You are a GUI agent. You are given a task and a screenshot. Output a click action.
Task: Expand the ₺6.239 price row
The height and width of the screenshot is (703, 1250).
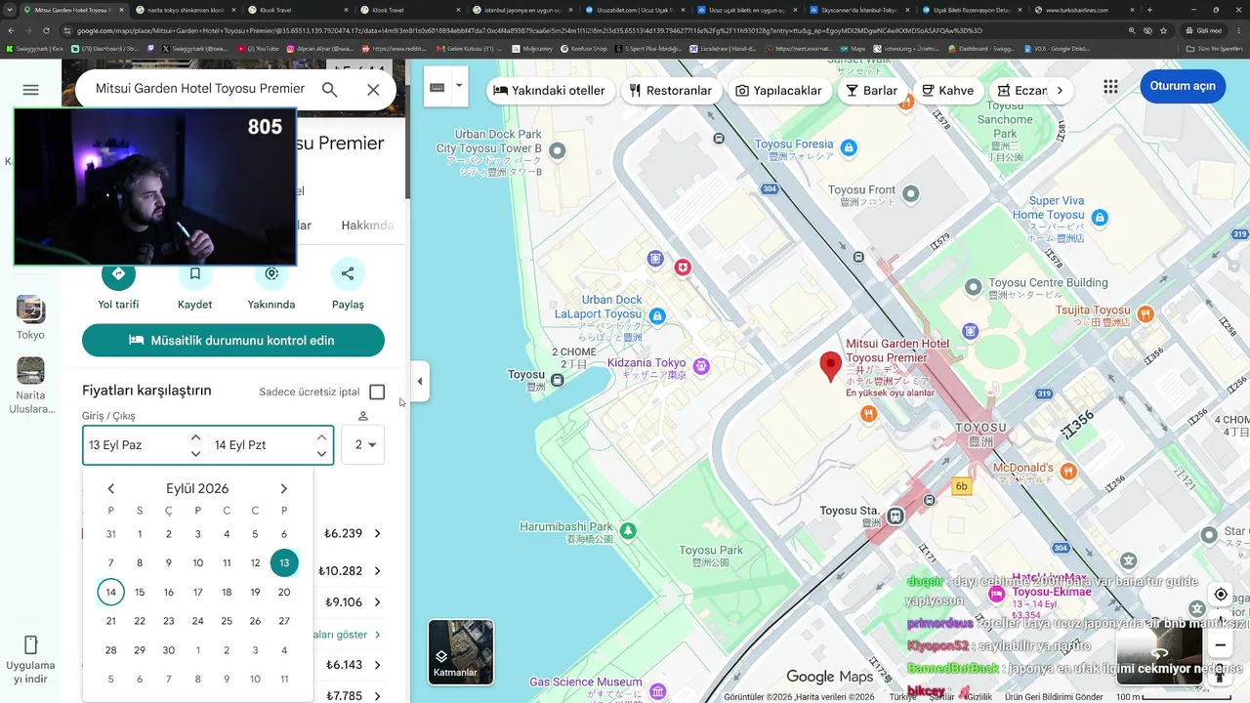[377, 534]
